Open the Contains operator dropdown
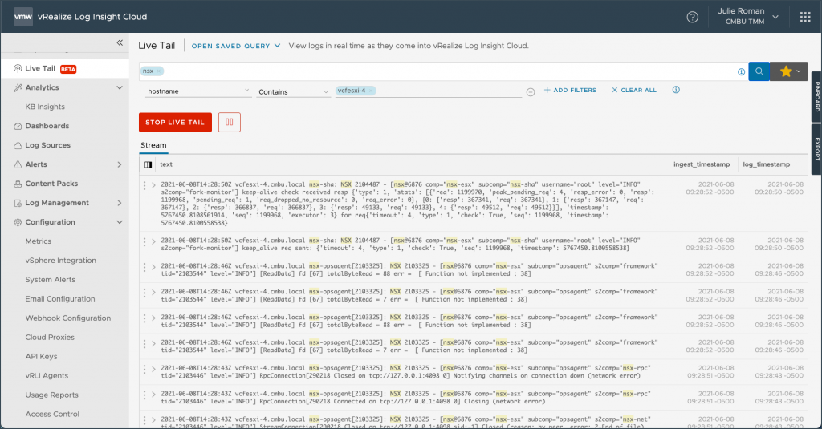822x429 pixels. 293,91
